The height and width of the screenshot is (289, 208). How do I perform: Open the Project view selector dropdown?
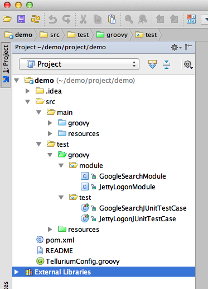79,64
